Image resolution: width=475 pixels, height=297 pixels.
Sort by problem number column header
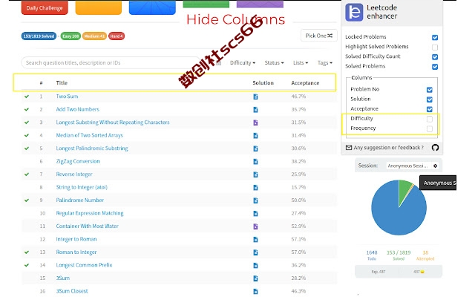tap(41, 82)
